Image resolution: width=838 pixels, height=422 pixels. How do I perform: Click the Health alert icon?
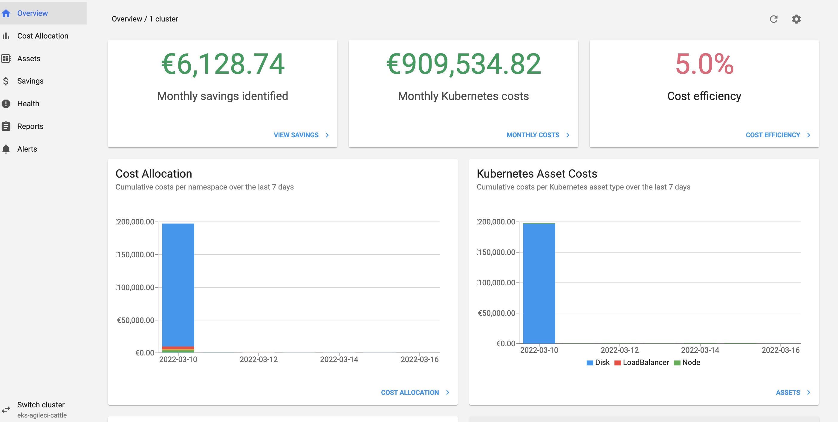point(6,104)
